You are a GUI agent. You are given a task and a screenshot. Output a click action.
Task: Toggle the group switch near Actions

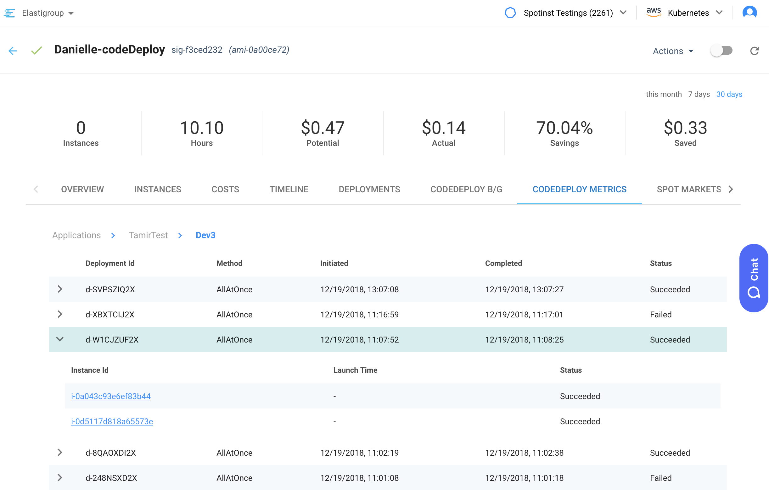721,51
